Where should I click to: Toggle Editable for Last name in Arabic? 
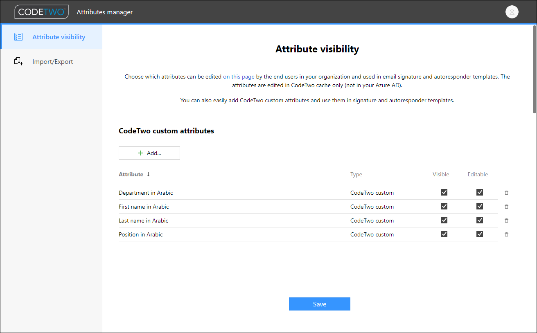click(480, 220)
